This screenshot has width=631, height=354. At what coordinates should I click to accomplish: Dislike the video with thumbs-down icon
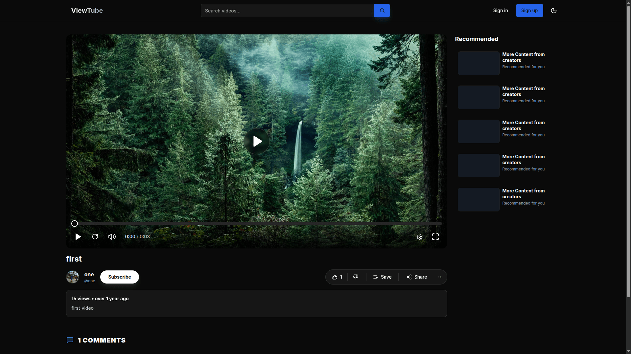tap(356, 277)
